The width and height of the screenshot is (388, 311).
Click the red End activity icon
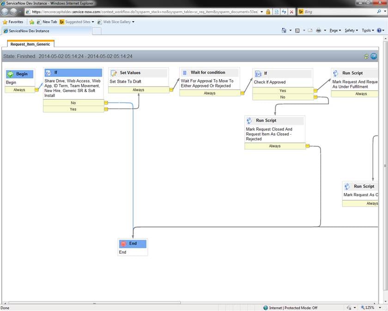(x=124, y=243)
